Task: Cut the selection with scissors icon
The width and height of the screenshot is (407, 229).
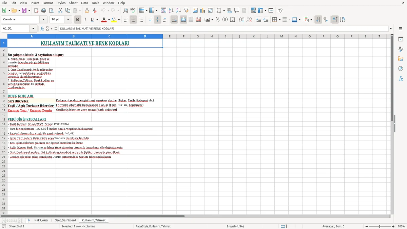Action: (x=60, y=11)
